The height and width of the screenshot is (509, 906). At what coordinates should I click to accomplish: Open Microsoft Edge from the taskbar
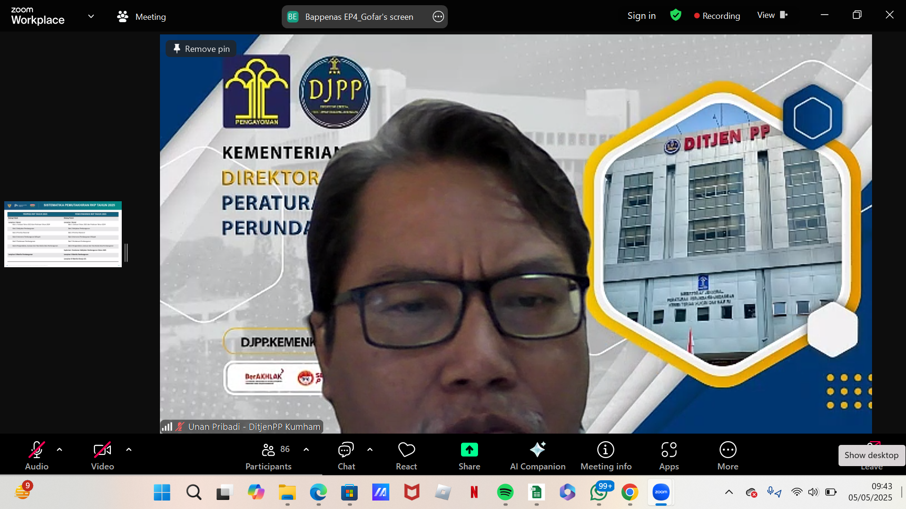[318, 493]
